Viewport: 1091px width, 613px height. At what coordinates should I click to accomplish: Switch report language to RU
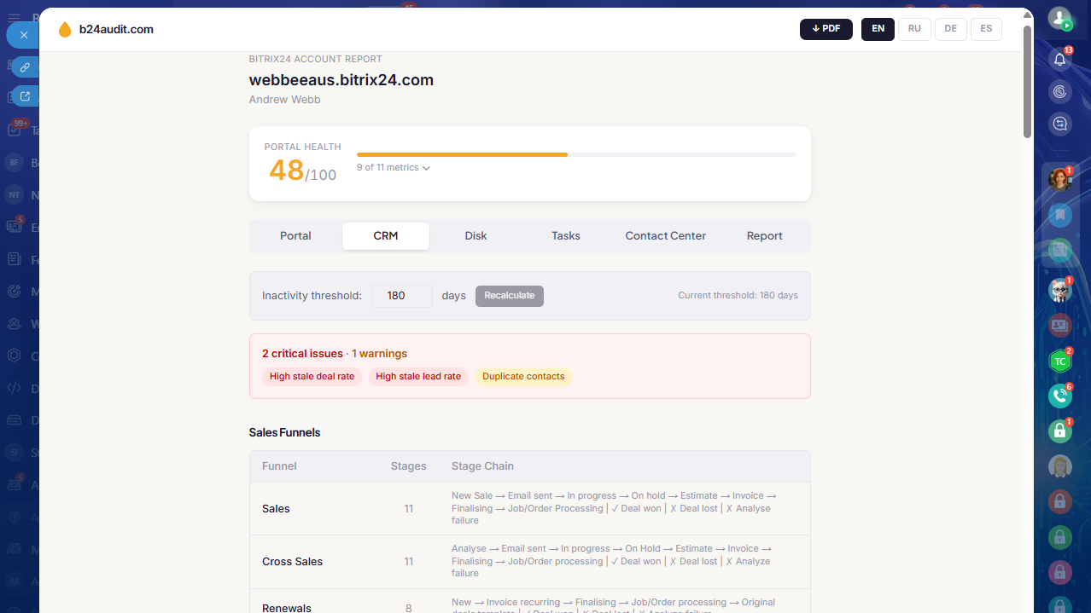(x=914, y=29)
